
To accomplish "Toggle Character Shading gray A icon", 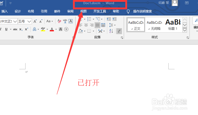I will [x=61, y=29].
